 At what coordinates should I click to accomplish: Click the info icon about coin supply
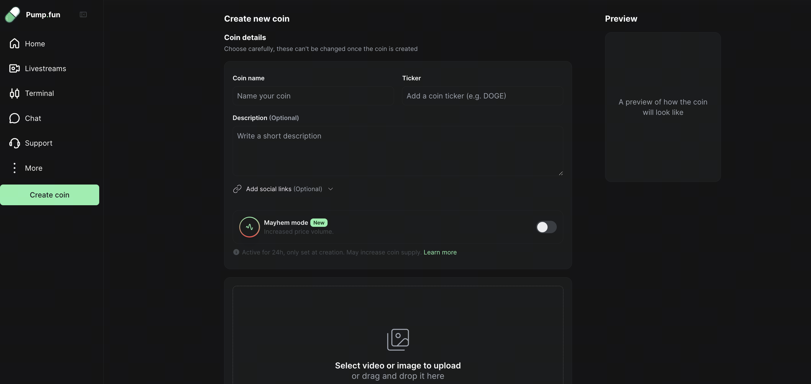click(236, 252)
